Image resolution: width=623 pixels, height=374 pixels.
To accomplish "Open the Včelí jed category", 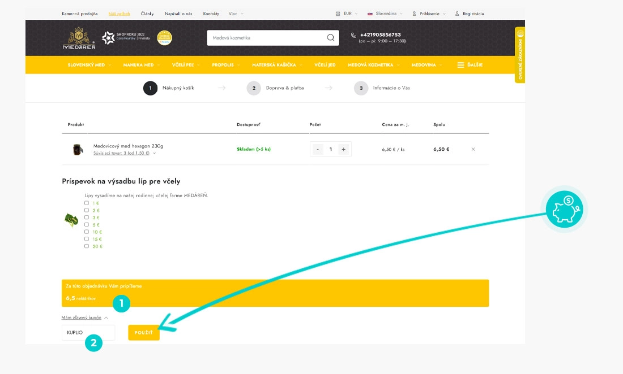I will (x=325, y=65).
